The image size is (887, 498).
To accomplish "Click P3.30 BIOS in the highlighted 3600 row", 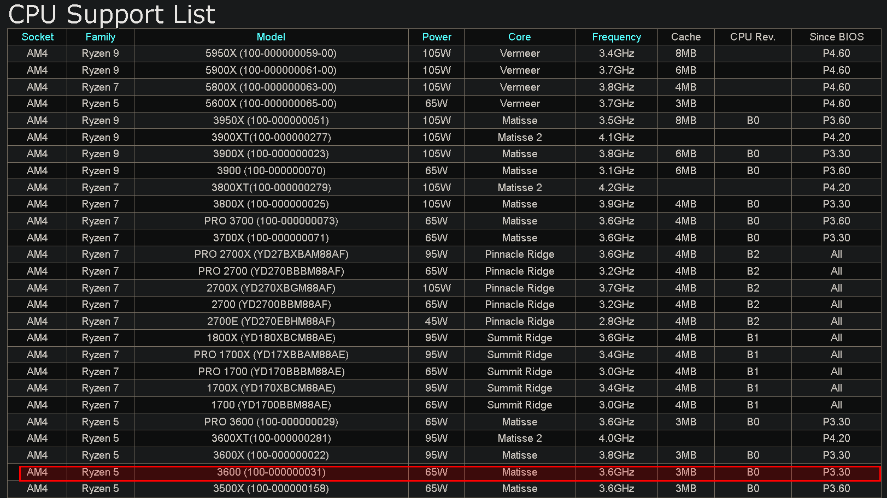I will point(837,472).
